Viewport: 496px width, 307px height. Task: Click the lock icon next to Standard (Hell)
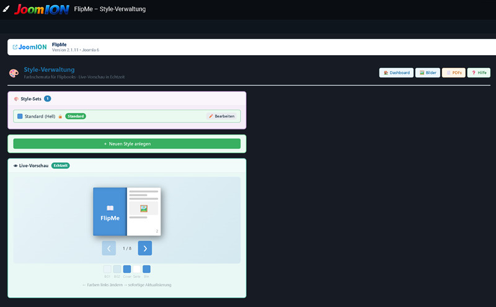pos(60,116)
